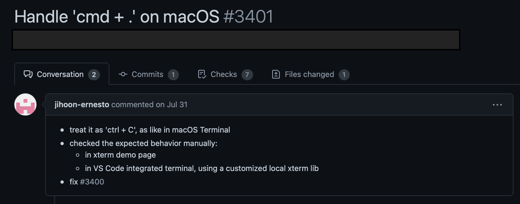This screenshot has width=520, height=204.
Task: Click the Checks count badge showing 7
Action: pos(247,75)
